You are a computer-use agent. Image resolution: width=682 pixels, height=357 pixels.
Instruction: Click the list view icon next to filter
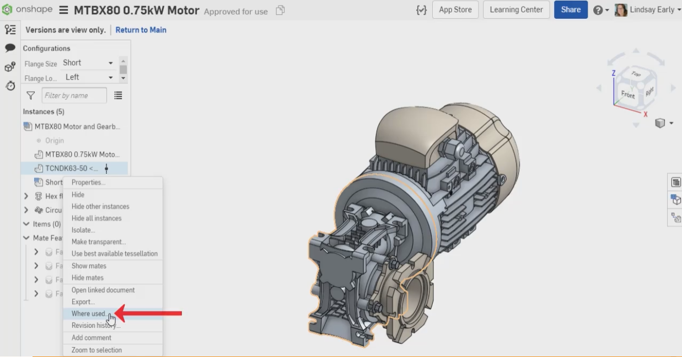click(x=118, y=95)
